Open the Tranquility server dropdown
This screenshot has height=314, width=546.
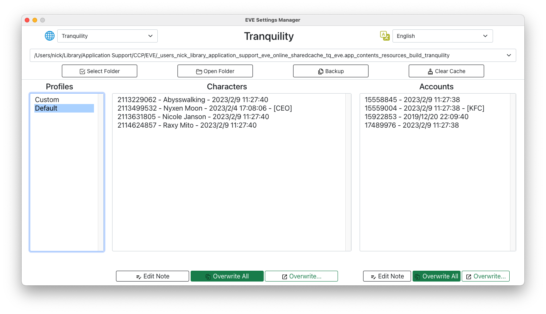tap(107, 36)
